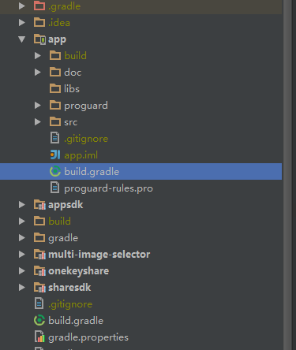
Task: Click the onekeyshare module icon
Action: tap(39, 271)
